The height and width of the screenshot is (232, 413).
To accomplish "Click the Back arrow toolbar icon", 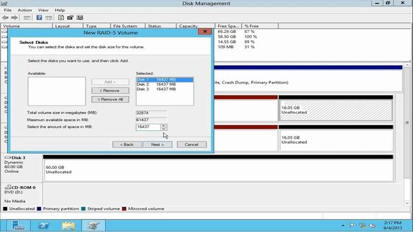I will pyautogui.click(x=5, y=17).
